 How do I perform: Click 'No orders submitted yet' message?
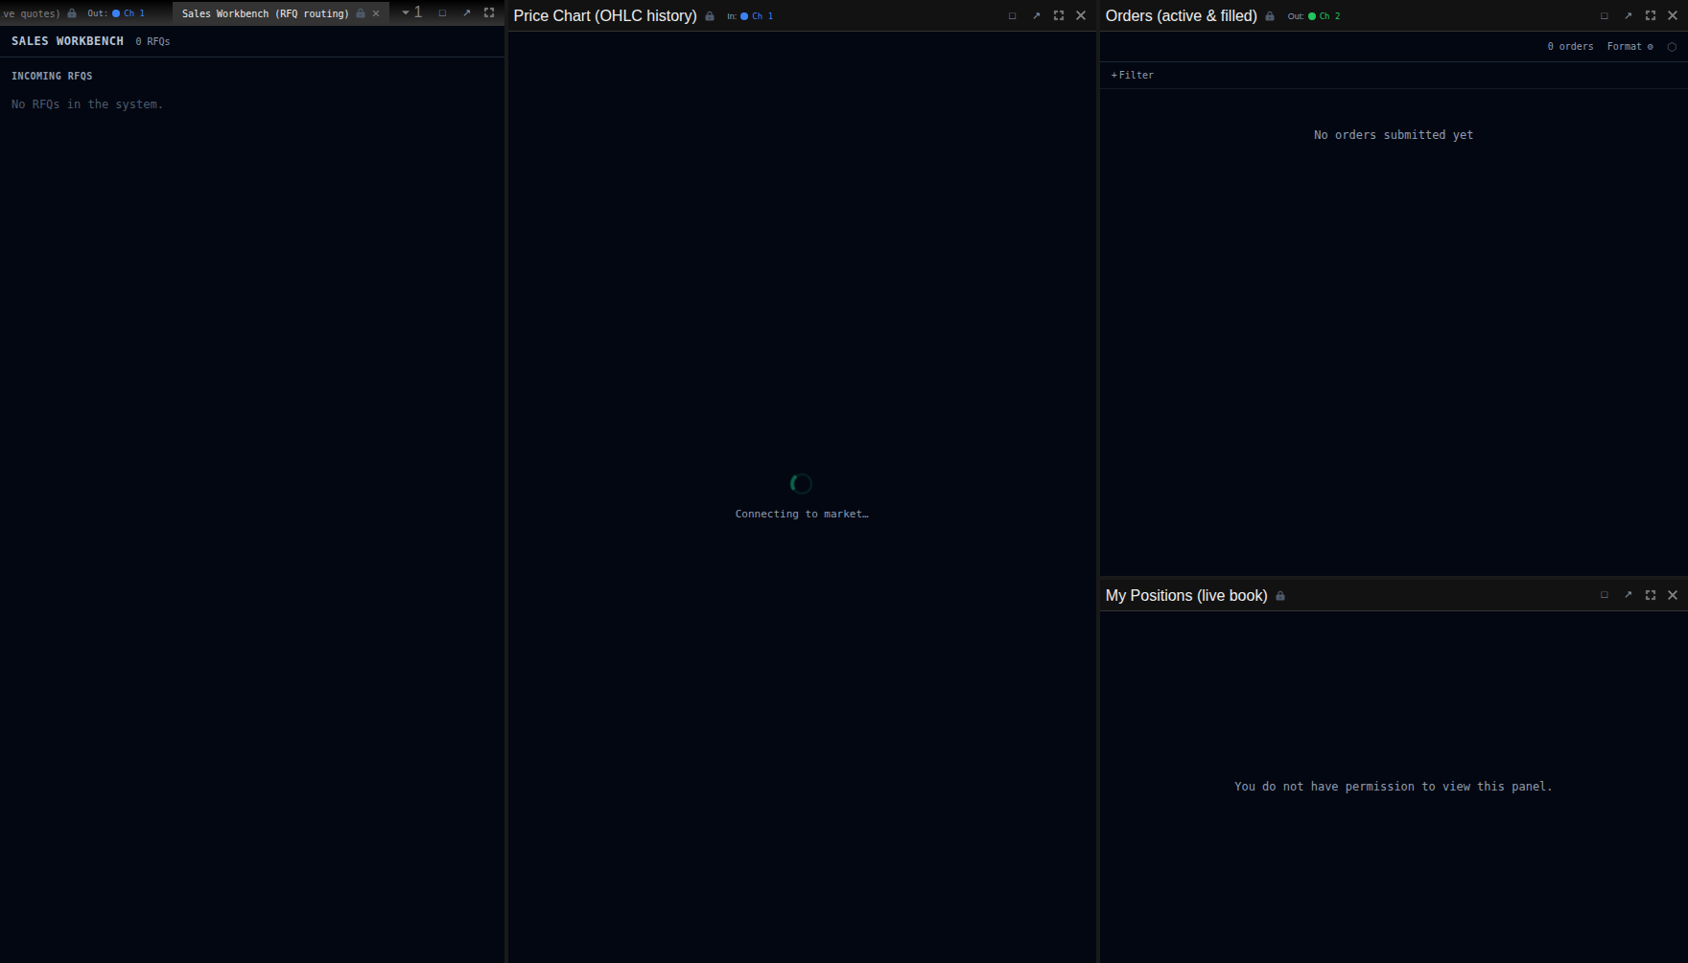(x=1394, y=135)
